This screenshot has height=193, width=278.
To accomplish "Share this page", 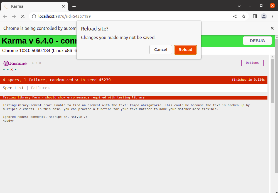I will tap(235, 16).
